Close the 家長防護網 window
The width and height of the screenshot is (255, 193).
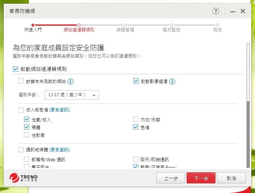[x=243, y=11]
